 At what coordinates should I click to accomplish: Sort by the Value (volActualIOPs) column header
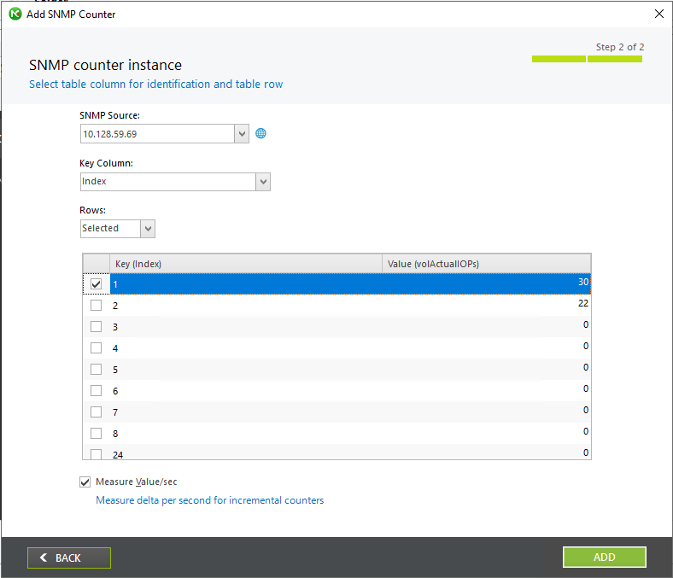486,264
